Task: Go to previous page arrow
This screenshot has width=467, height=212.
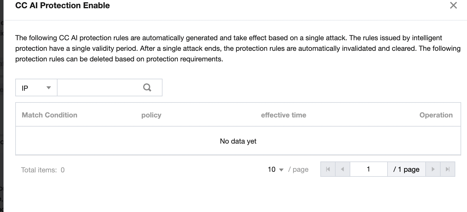Action: (x=342, y=169)
